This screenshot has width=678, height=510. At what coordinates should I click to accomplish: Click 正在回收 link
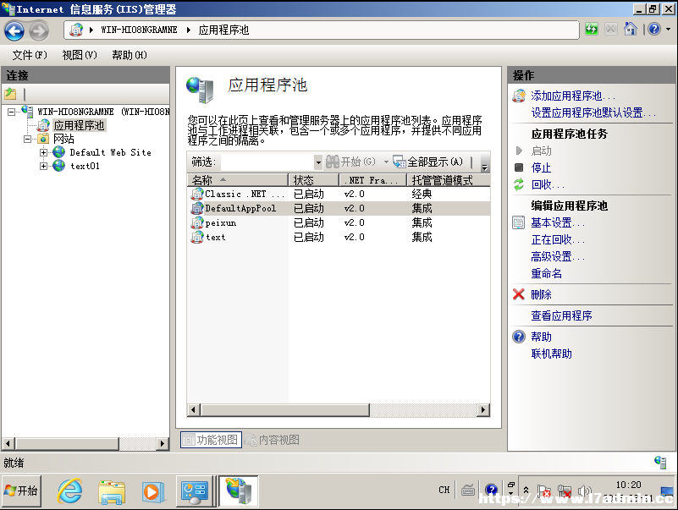tap(558, 239)
